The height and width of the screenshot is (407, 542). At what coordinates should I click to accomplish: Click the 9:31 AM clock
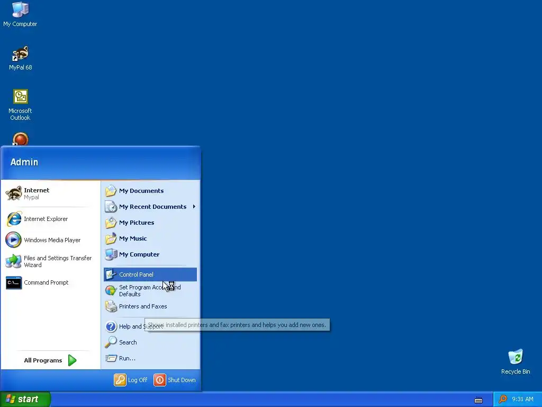(522, 400)
